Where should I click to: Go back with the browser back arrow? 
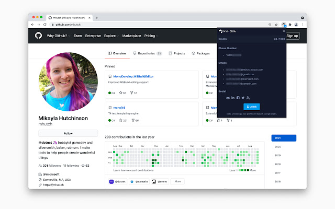point(32,25)
